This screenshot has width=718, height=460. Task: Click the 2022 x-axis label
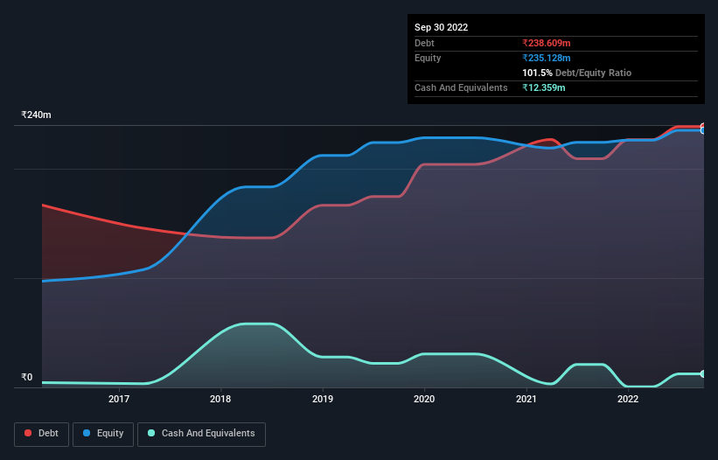[x=628, y=399]
